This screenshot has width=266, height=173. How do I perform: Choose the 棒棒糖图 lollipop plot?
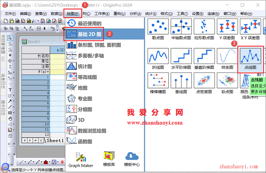tap(158, 83)
